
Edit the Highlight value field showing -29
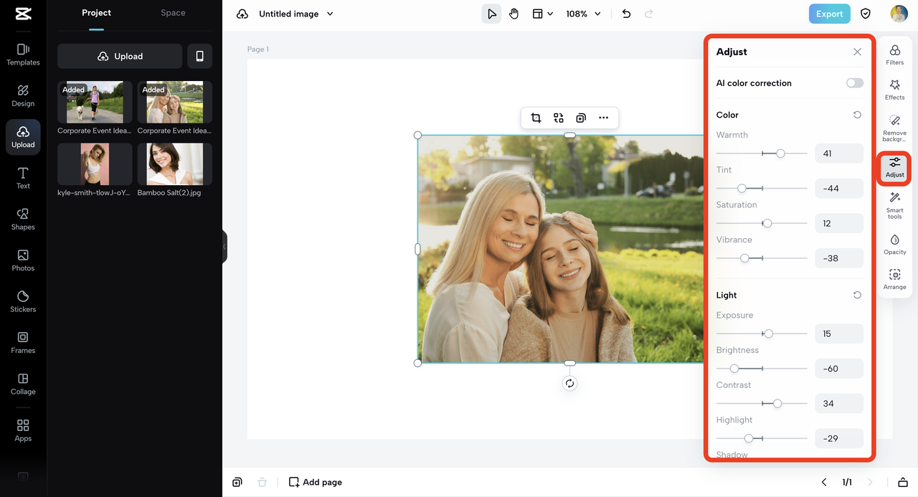pyautogui.click(x=839, y=438)
